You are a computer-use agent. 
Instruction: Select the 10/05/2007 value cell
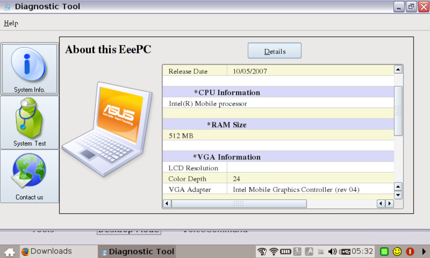pos(311,71)
